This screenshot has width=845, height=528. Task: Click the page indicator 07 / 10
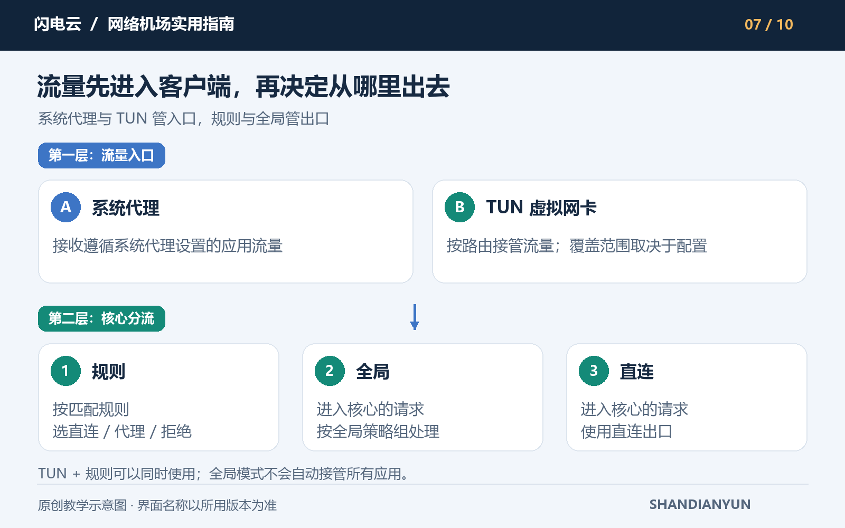[769, 25]
